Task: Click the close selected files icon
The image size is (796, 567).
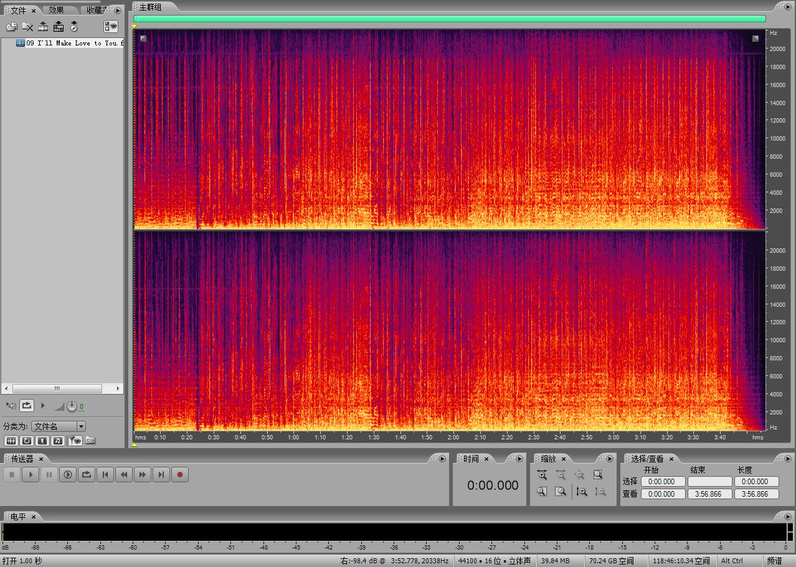Action: click(x=27, y=27)
